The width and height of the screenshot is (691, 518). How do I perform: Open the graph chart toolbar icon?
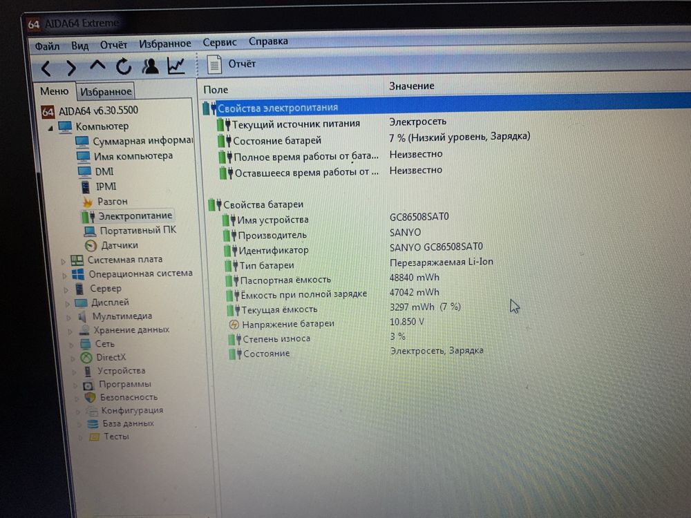point(176,66)
